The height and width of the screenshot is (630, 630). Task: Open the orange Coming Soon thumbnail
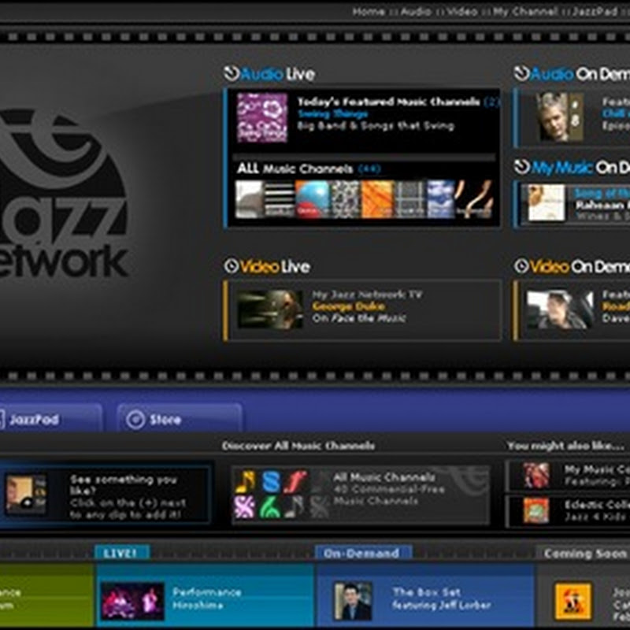pos(573,602)
